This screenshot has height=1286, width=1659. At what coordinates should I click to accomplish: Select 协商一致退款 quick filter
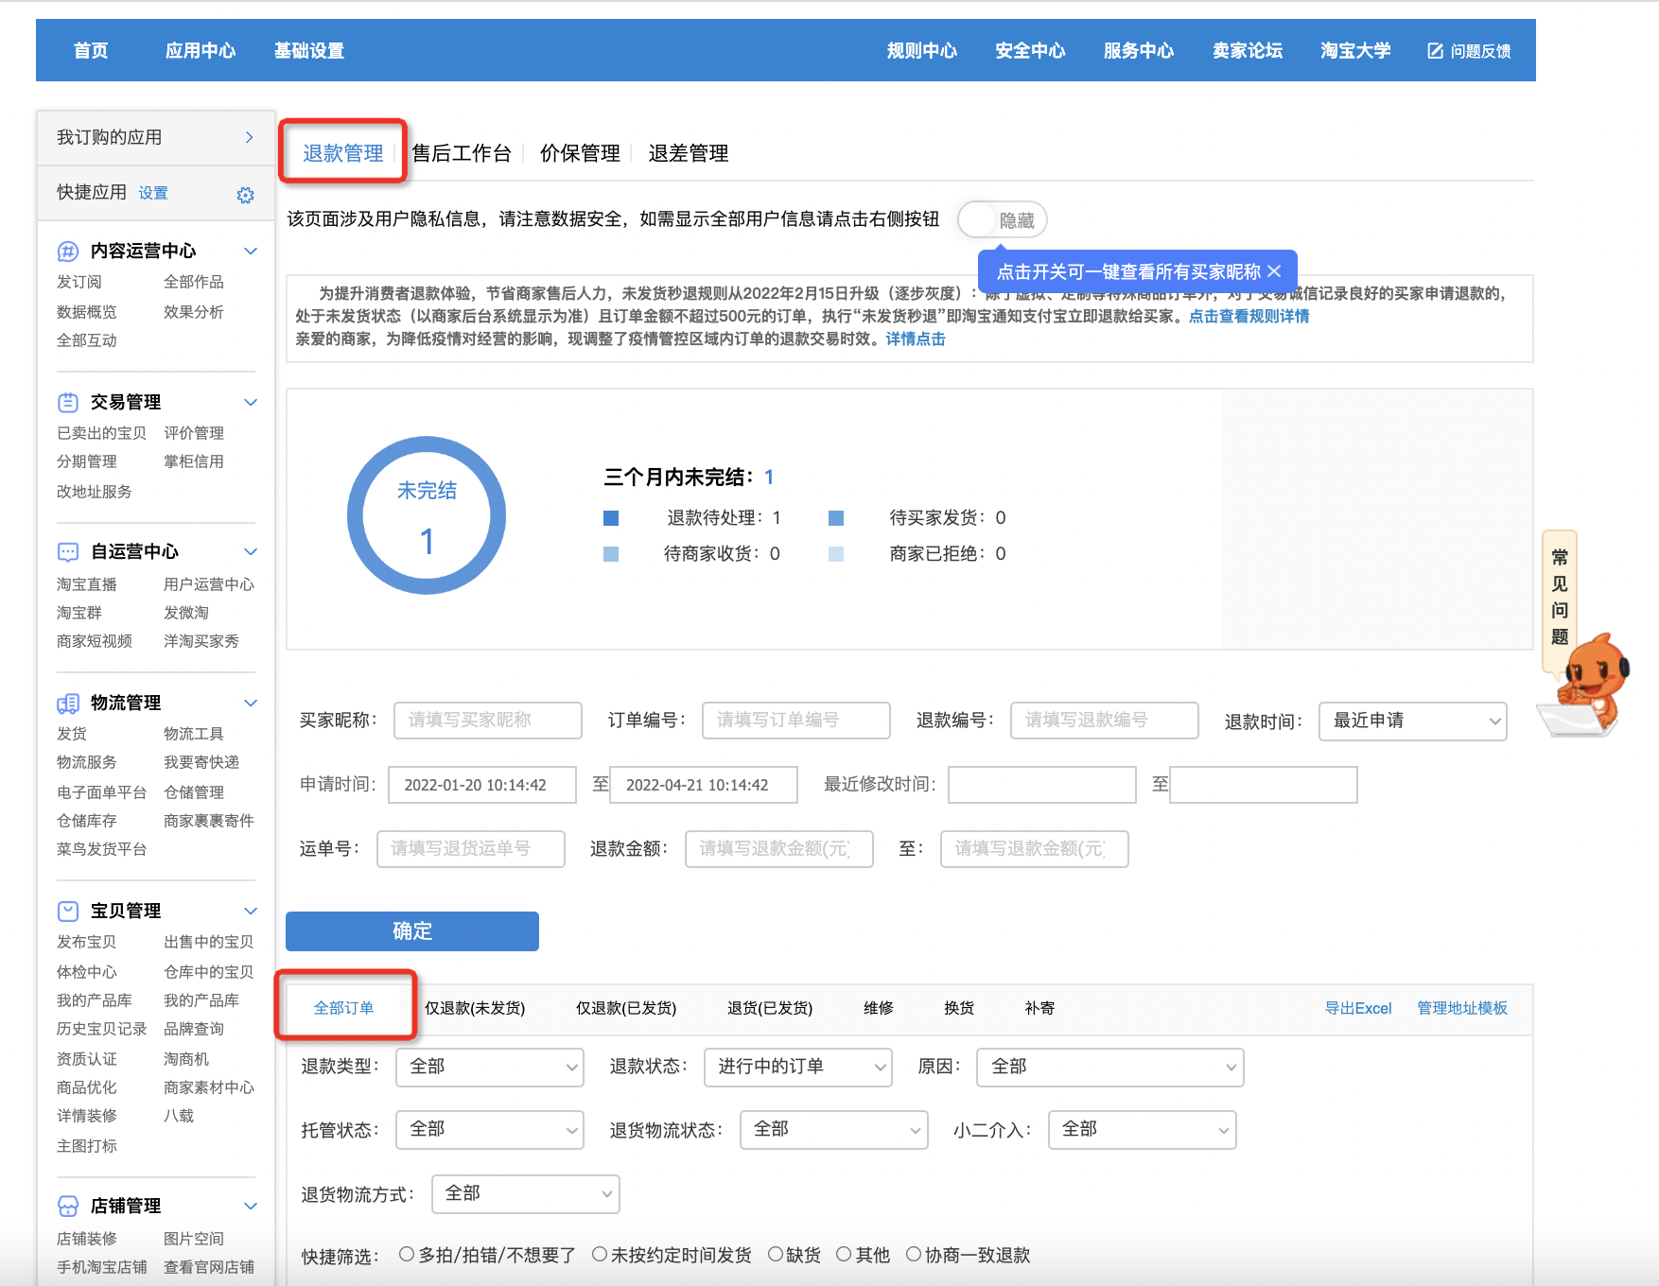914,1255
